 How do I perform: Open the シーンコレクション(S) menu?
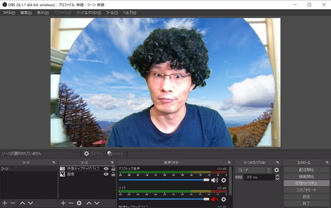[x=89, y=13]
